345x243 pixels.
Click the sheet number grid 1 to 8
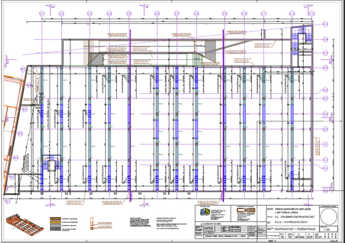[x=330, y=235]
